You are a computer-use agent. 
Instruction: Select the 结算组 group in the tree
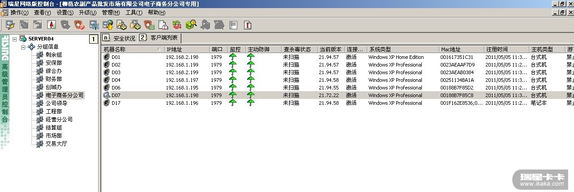pyautogui.click(x=54, y=128)
